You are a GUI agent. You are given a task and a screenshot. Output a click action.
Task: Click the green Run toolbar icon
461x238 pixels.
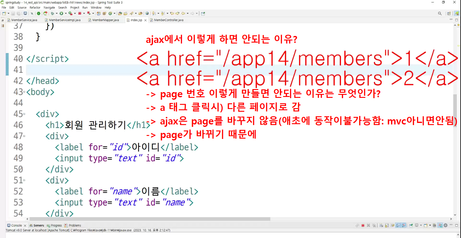click(x=61, y=13)
